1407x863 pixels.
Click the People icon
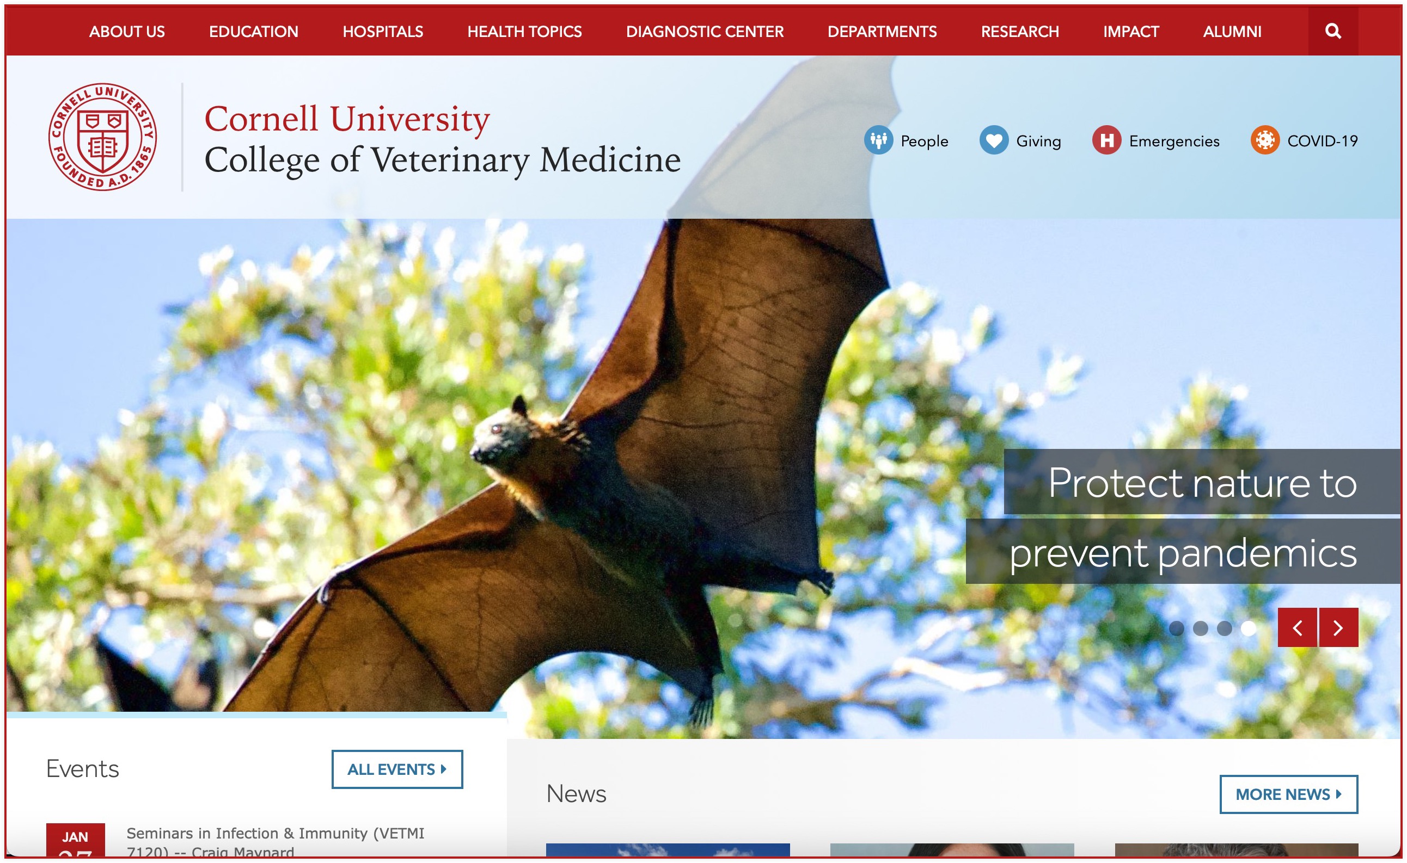tap(878, 140)
